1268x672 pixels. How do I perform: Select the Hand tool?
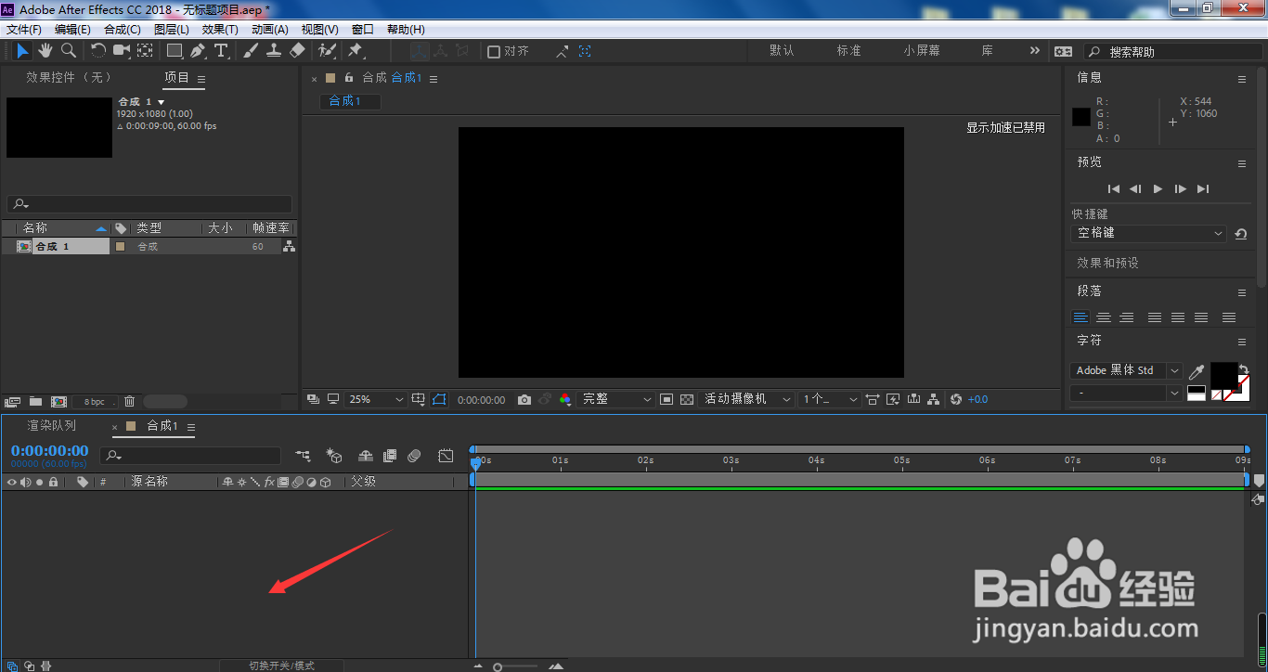point(45,51)
